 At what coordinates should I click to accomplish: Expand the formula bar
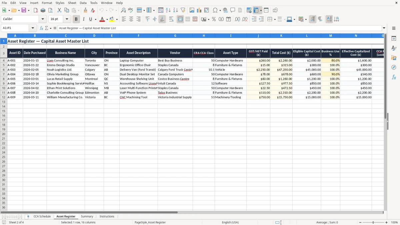click(x=384, y=28)
